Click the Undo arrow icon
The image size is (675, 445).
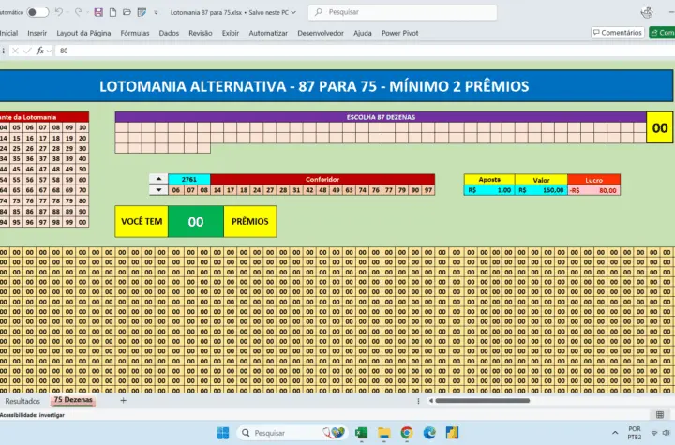pyautogui.click(x=59, y=12)
